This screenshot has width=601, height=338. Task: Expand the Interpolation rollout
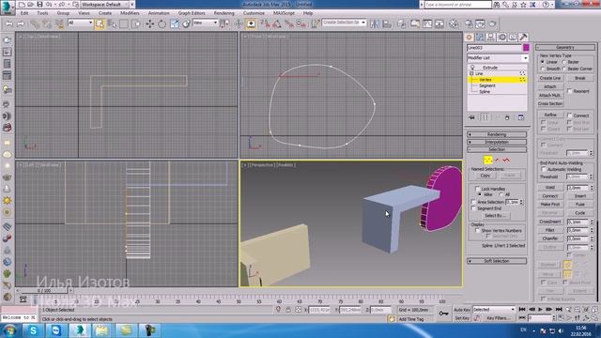(x=497, y=142)
